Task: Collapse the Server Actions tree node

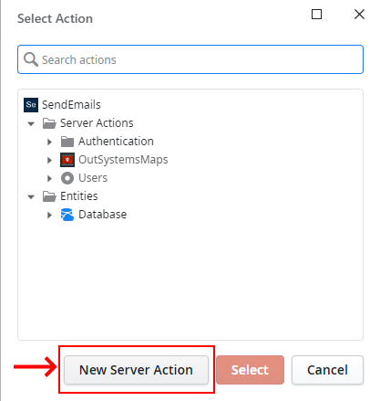Action: [x=31, y=123]
